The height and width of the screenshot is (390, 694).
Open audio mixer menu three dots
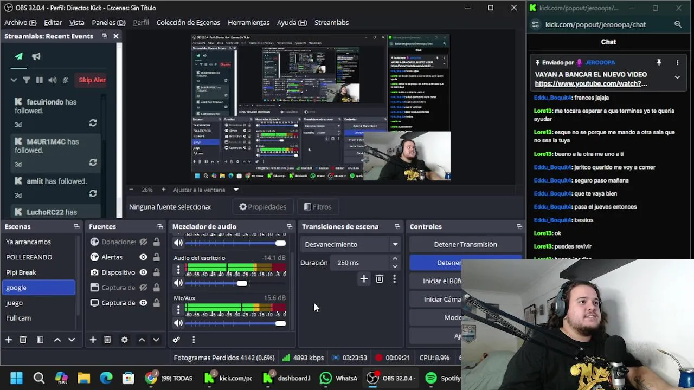tap(194, 340)
